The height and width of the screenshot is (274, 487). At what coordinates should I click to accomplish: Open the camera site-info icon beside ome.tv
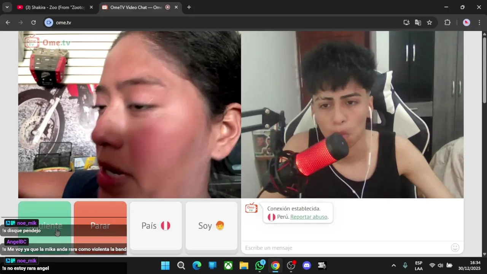click(49, 22)
